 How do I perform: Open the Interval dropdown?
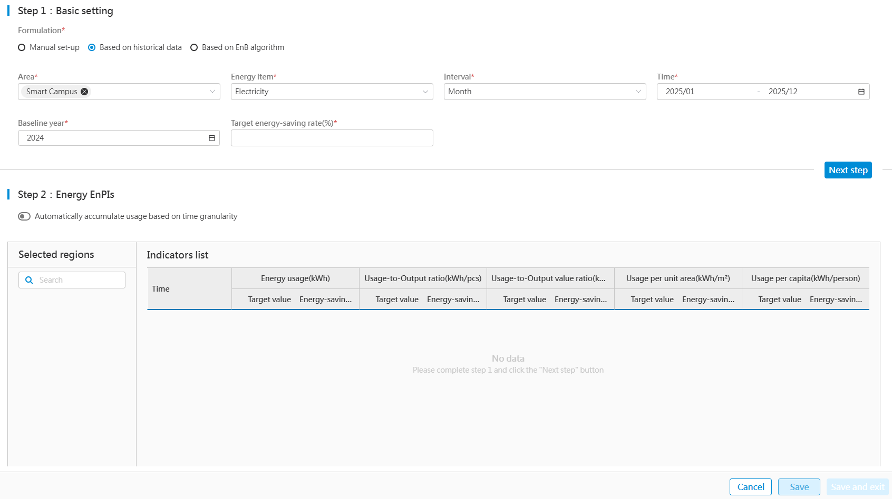point(638,92)
